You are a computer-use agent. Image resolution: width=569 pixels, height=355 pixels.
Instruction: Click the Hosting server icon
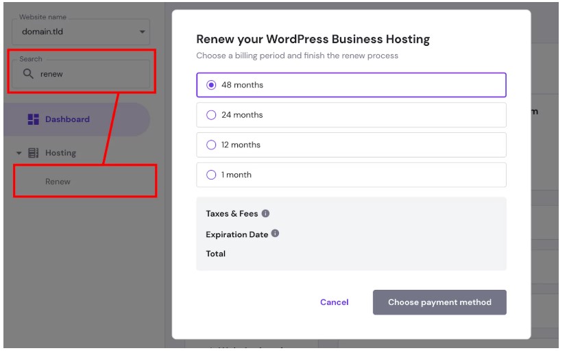34,154
